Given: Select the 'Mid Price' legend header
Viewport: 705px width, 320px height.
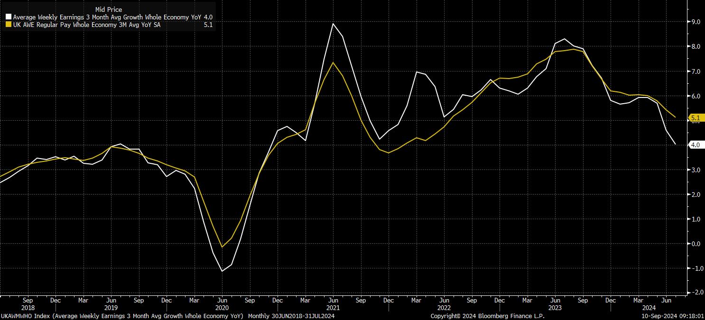Looking at the screenshot, I should pyautogui.click(x=109, y=9).
